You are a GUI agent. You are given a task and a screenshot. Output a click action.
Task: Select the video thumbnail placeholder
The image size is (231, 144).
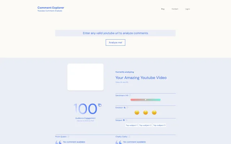(85, 77)
